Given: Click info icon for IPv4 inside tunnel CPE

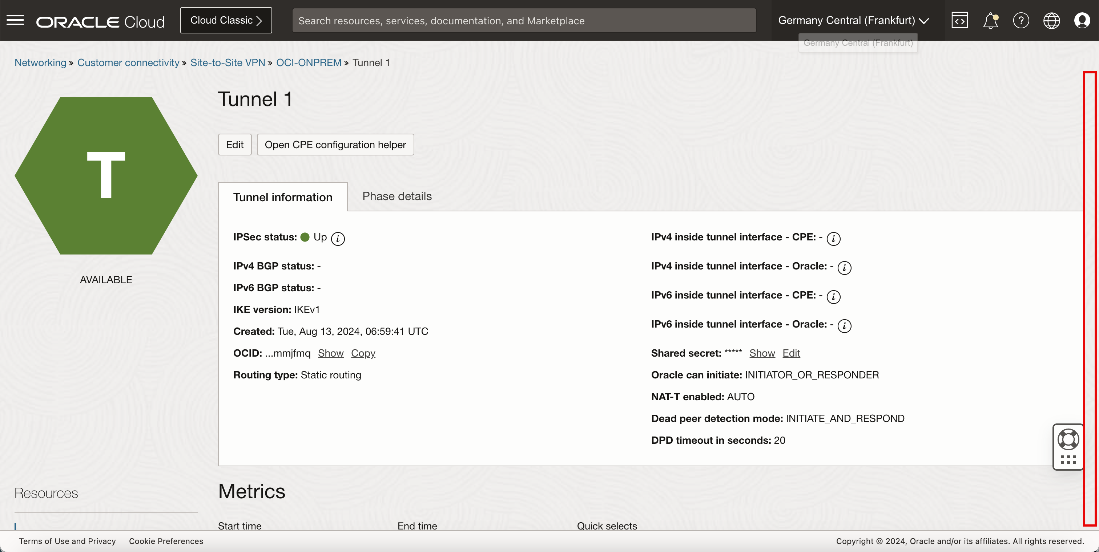Looking at the screenshot, I should click(833, 238).
